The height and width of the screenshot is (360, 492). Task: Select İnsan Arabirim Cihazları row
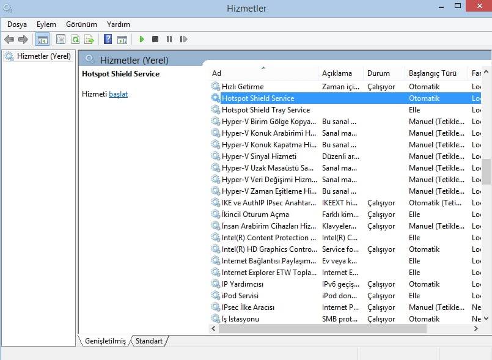[x=345, y=226]
